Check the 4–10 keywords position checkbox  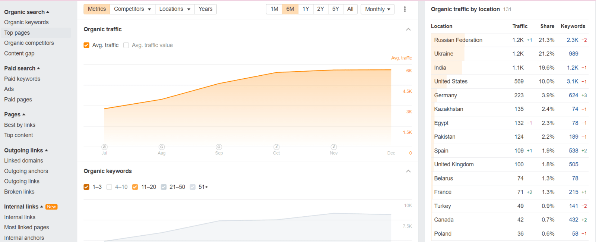(x=109, y=187)
